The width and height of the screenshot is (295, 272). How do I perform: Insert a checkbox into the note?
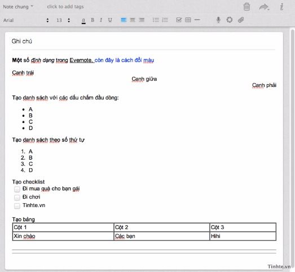tap(179, 20)
